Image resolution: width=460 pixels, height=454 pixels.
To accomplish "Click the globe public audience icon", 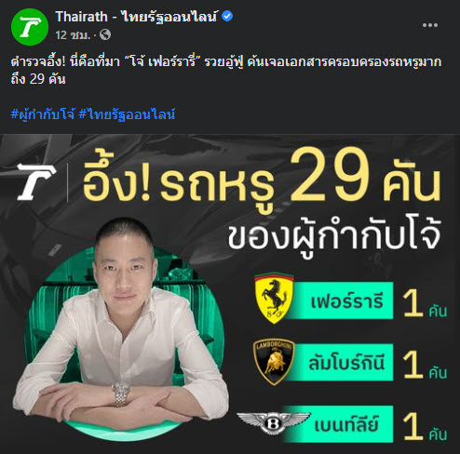I will [x=105, y=34].
